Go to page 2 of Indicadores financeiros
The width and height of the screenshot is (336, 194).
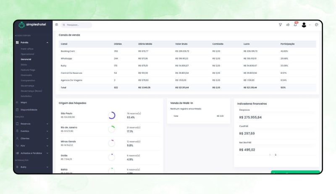coord(276,155)
